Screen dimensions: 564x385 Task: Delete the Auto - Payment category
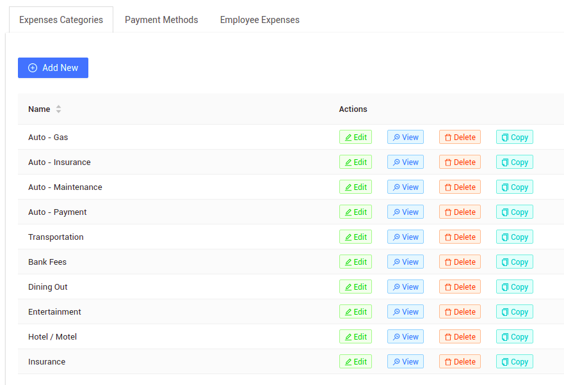pyautogui.click(x=460, y=212)
